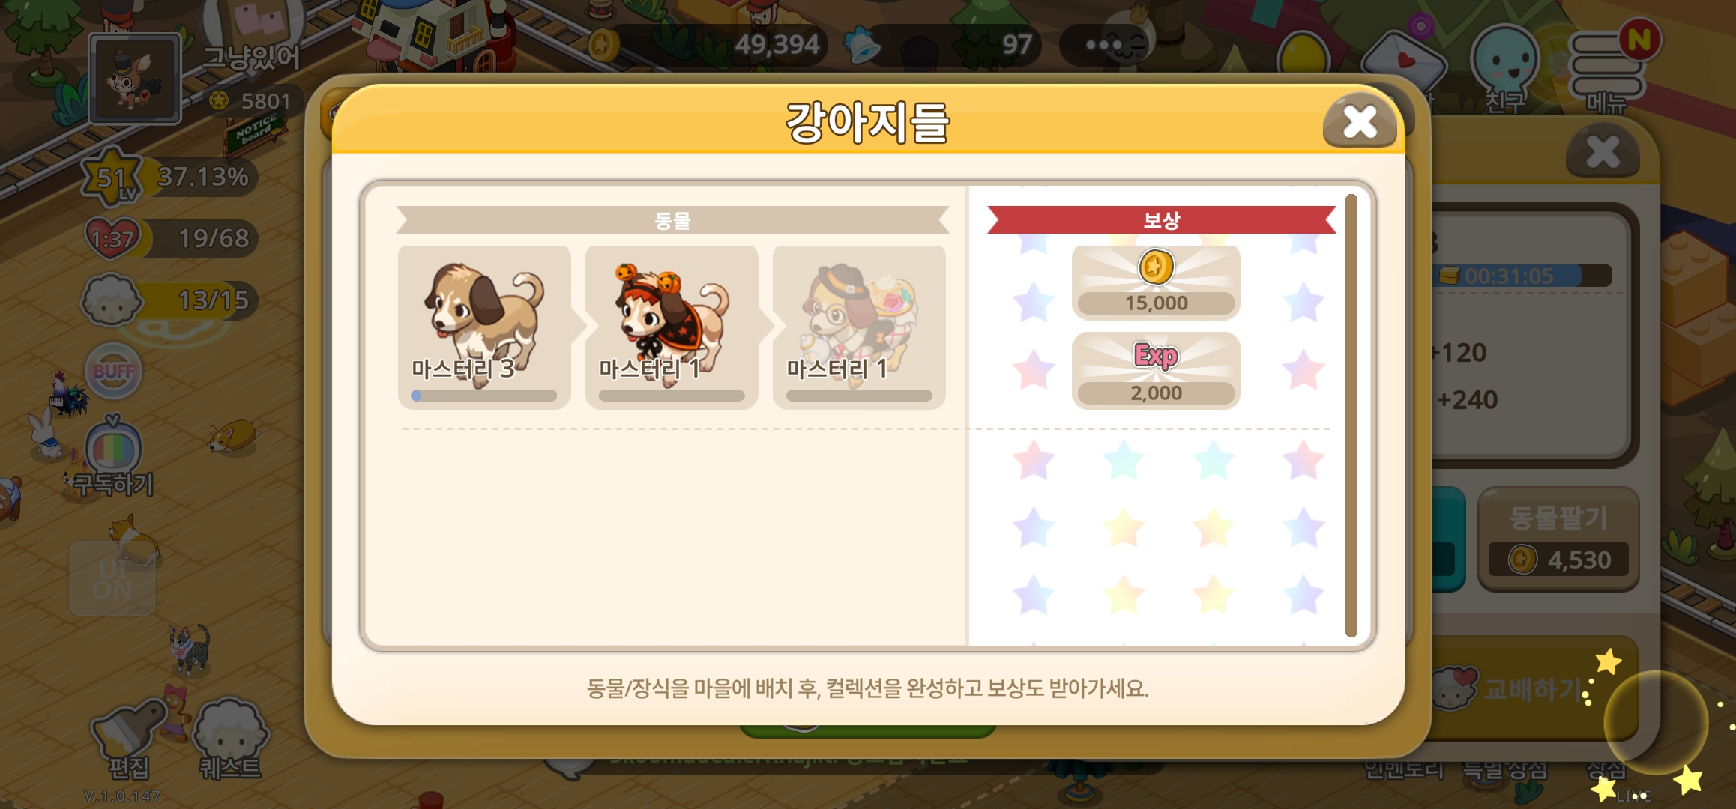
Task: Tap the 15,000 gold coin reward
Action: pos(1156,282)
